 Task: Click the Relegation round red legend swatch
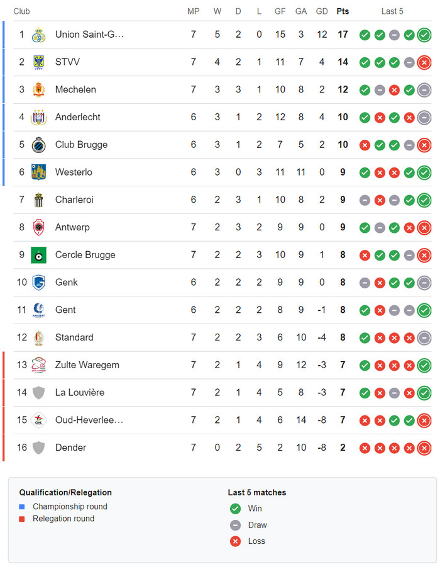pos(22,519)
